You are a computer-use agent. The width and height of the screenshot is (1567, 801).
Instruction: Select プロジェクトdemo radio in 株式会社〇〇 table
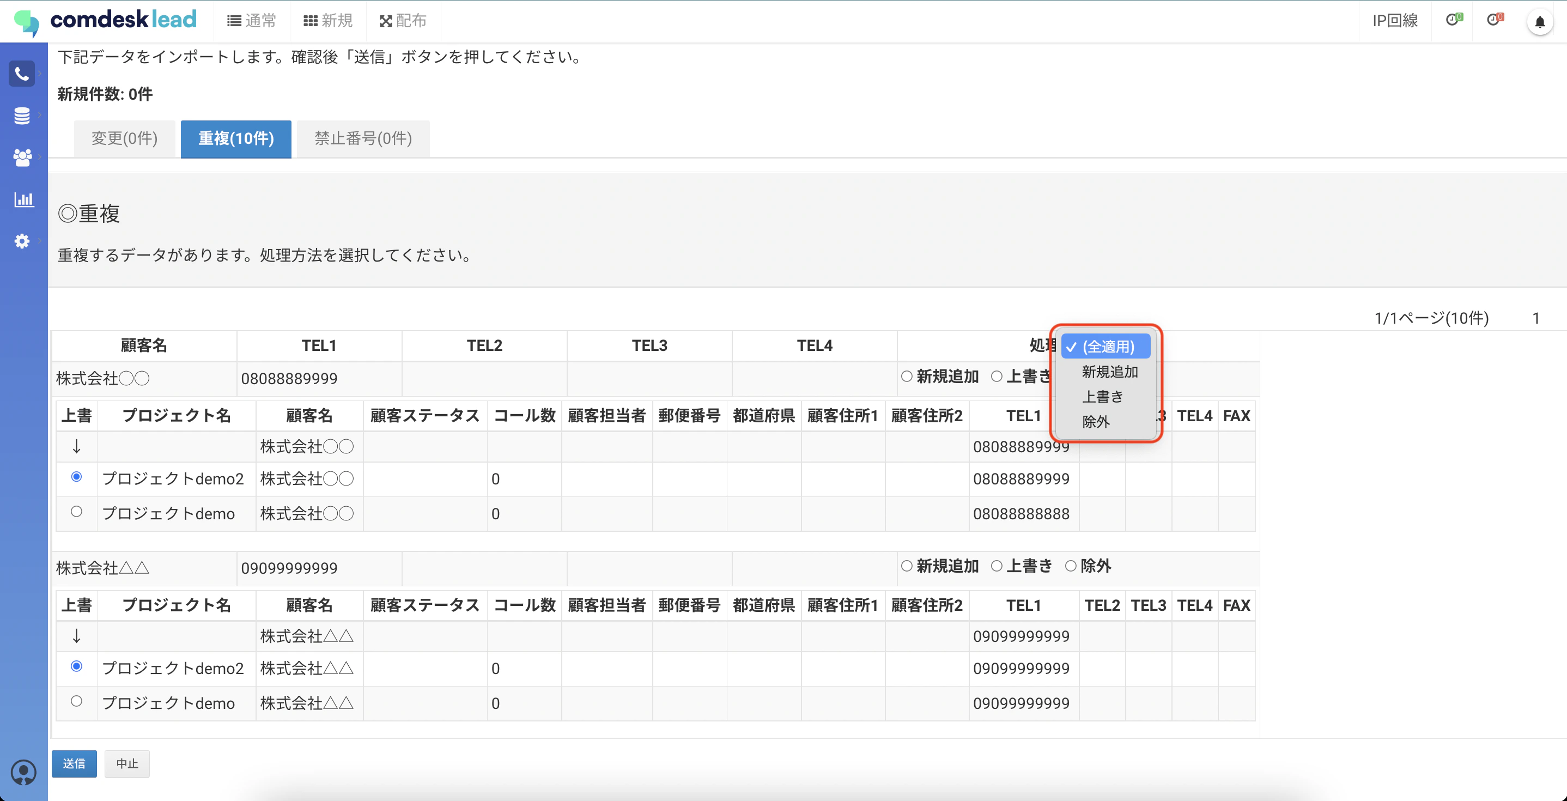[77, 512]
